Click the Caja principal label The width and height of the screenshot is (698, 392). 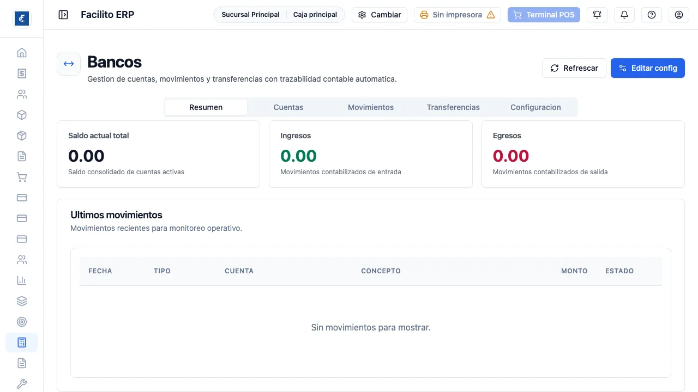point(315,15)
